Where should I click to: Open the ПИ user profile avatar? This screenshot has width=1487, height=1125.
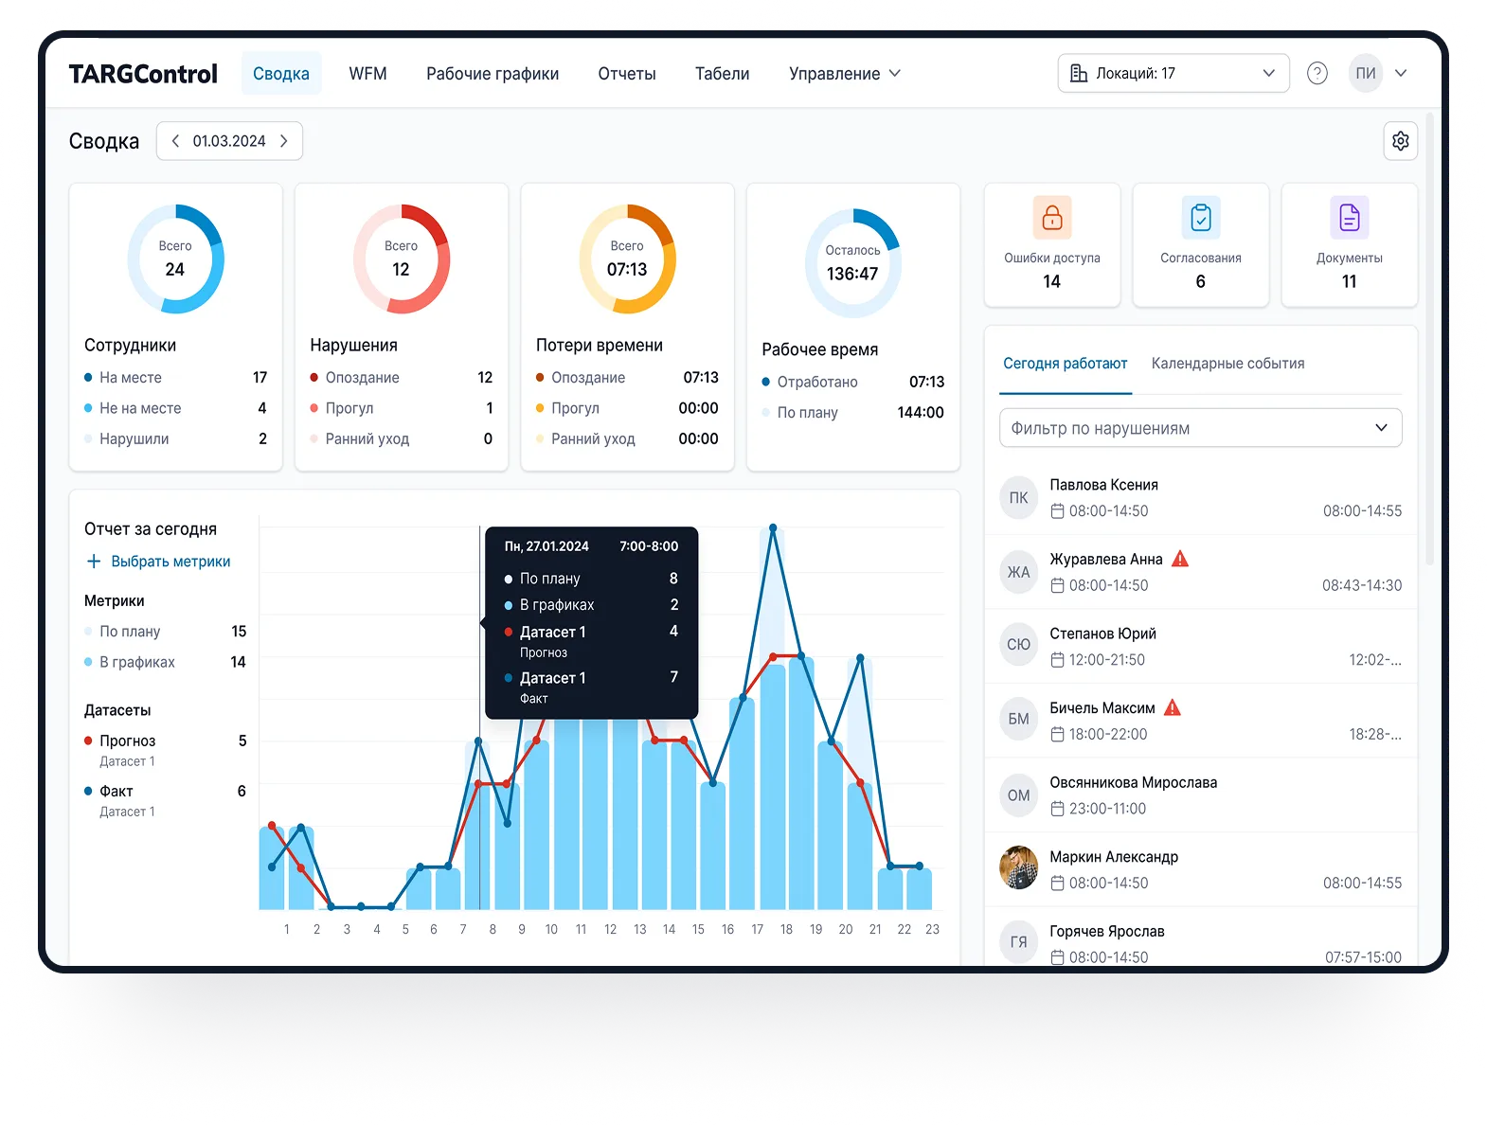point(1365,73)
